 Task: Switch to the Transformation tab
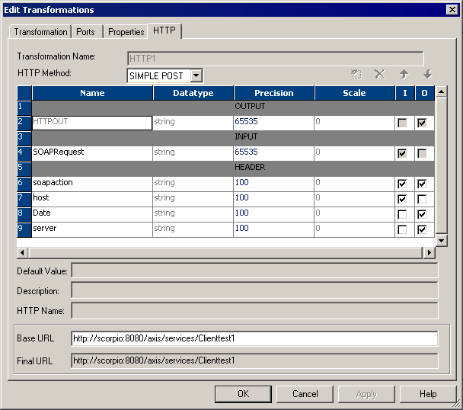click(41, 32)
